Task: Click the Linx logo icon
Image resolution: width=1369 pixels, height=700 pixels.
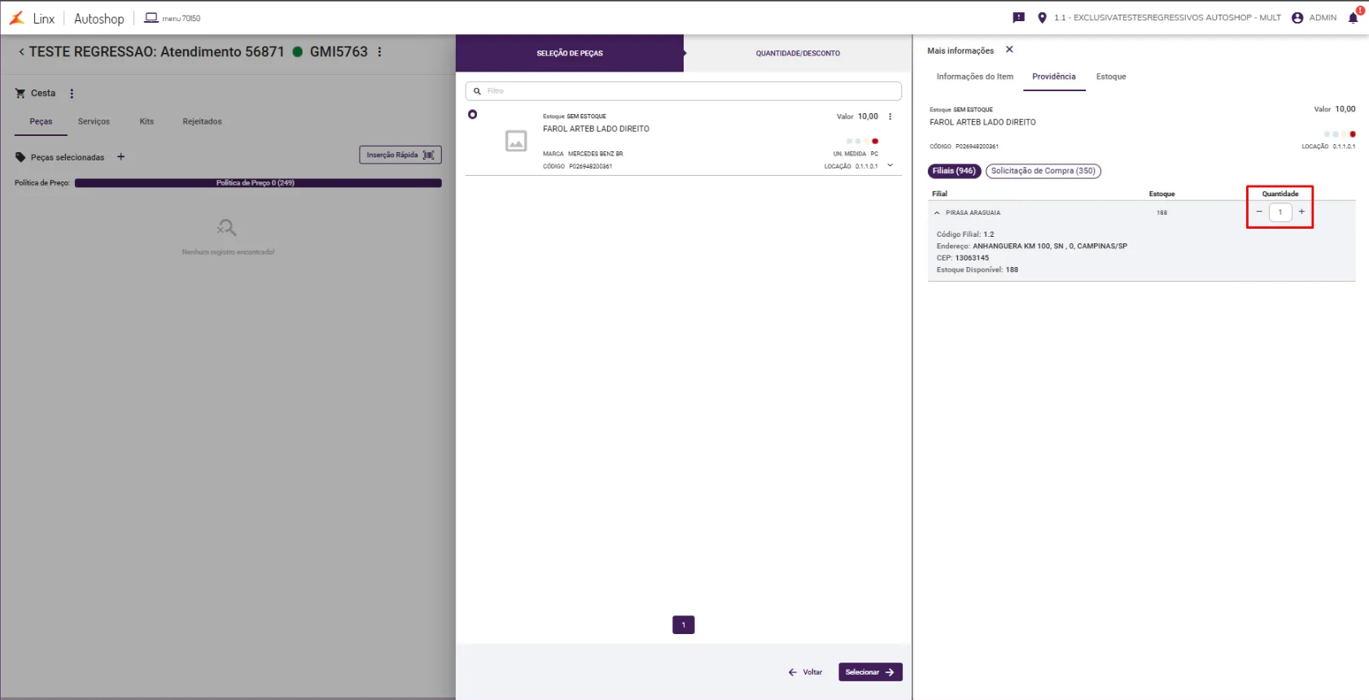Action: click(x=16, y=18)
